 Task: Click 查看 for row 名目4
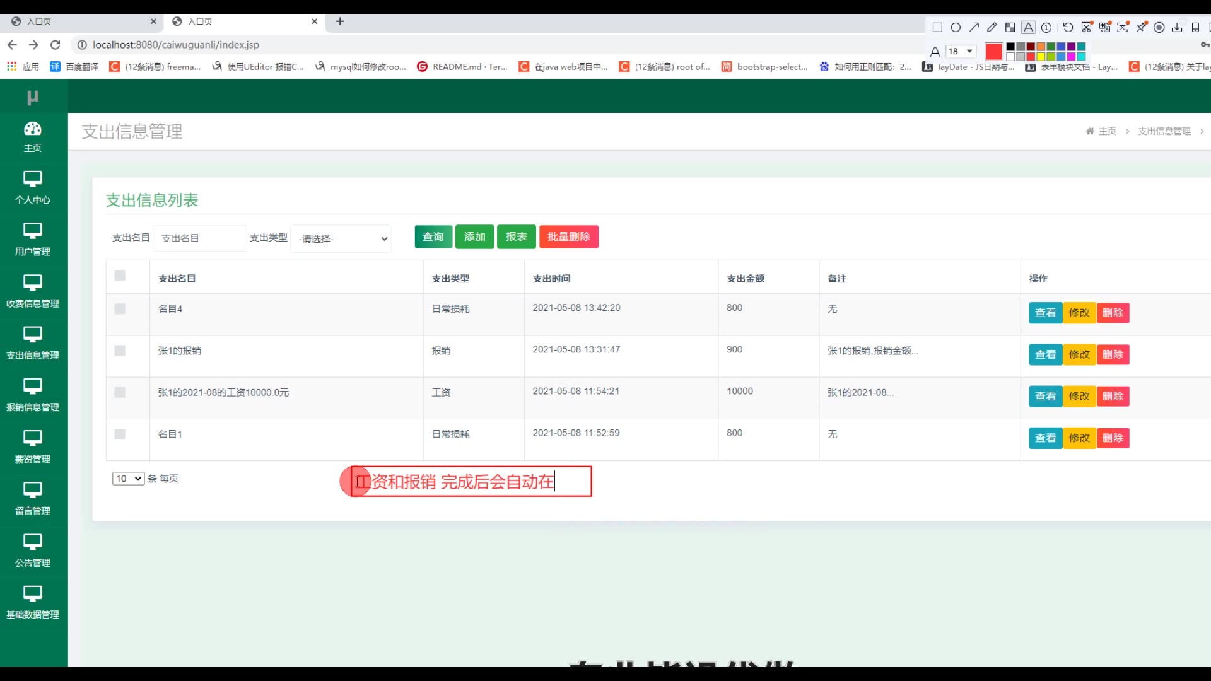click(x=1046, y=313)
